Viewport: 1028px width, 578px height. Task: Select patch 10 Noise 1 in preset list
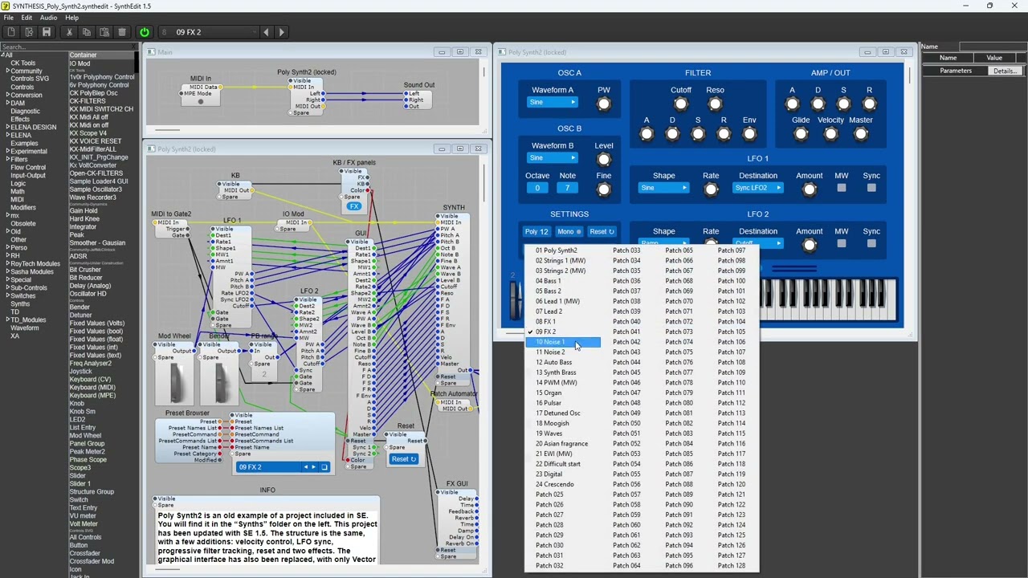pos(564,342)
